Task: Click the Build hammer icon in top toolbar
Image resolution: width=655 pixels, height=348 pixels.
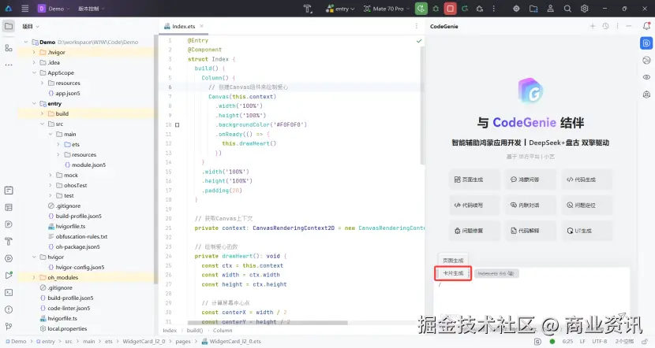Action: click(308, 9)
